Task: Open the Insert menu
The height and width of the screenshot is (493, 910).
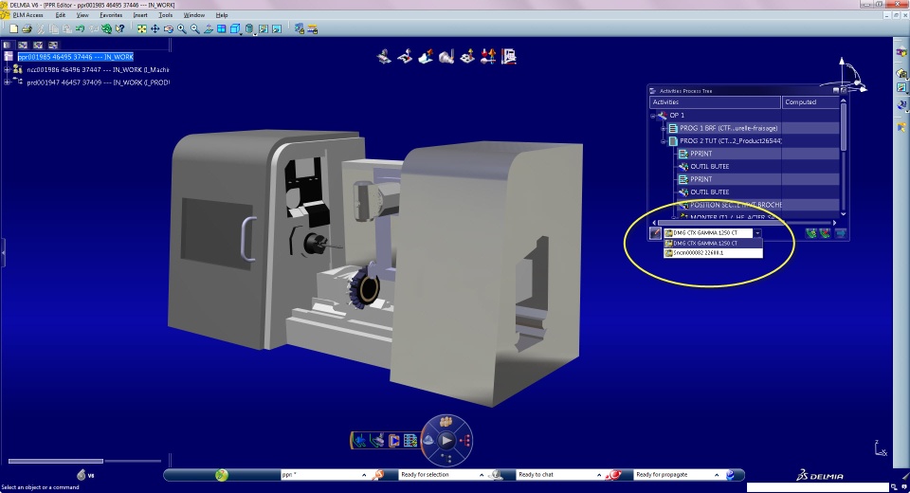Action: [140, 15]
